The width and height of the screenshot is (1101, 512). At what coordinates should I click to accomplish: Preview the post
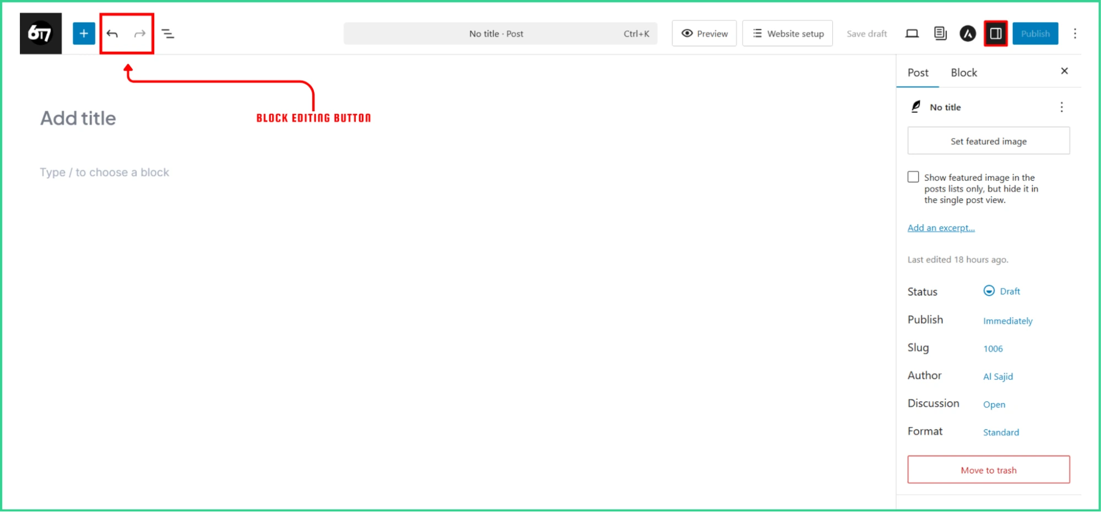tap(704, 34)
